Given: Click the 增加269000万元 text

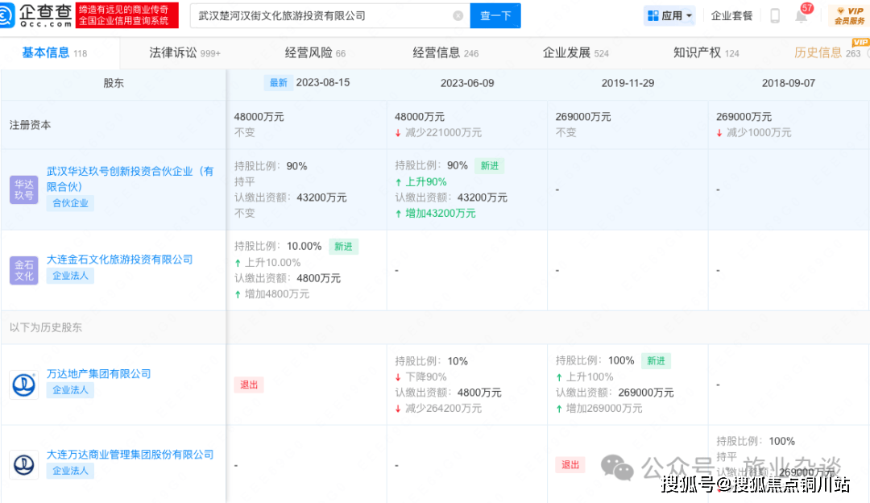Looking at the screenshot, I should click(x=603, y=409).
